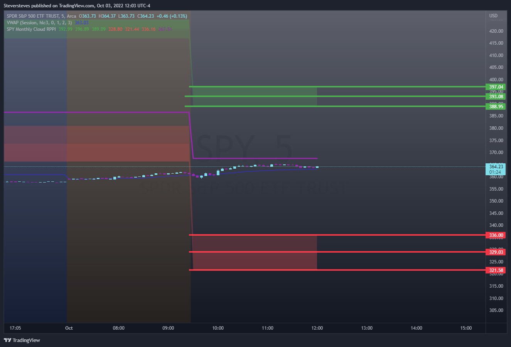Screen dimensions: 511x347
Task: Click the 12:00 time axis label
Action: pyautogui.click(x=317, y=328)
